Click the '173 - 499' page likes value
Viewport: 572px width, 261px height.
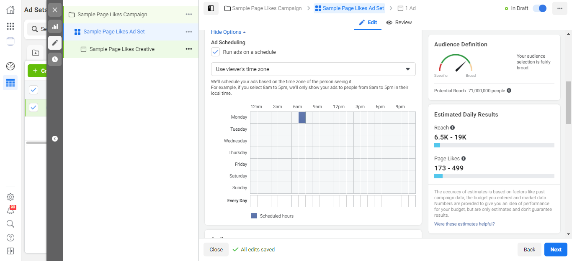point(449,168)
